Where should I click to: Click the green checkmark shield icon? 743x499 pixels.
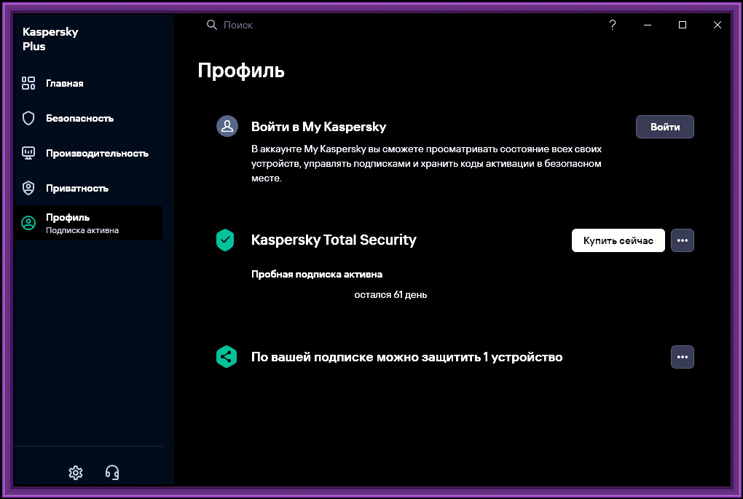pos(226,240)
